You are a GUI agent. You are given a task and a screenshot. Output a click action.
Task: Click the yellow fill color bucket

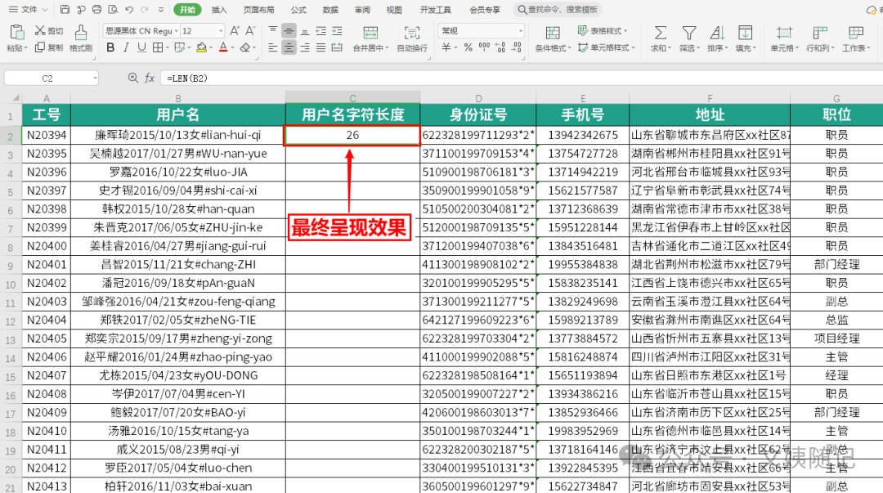(201, 47)
